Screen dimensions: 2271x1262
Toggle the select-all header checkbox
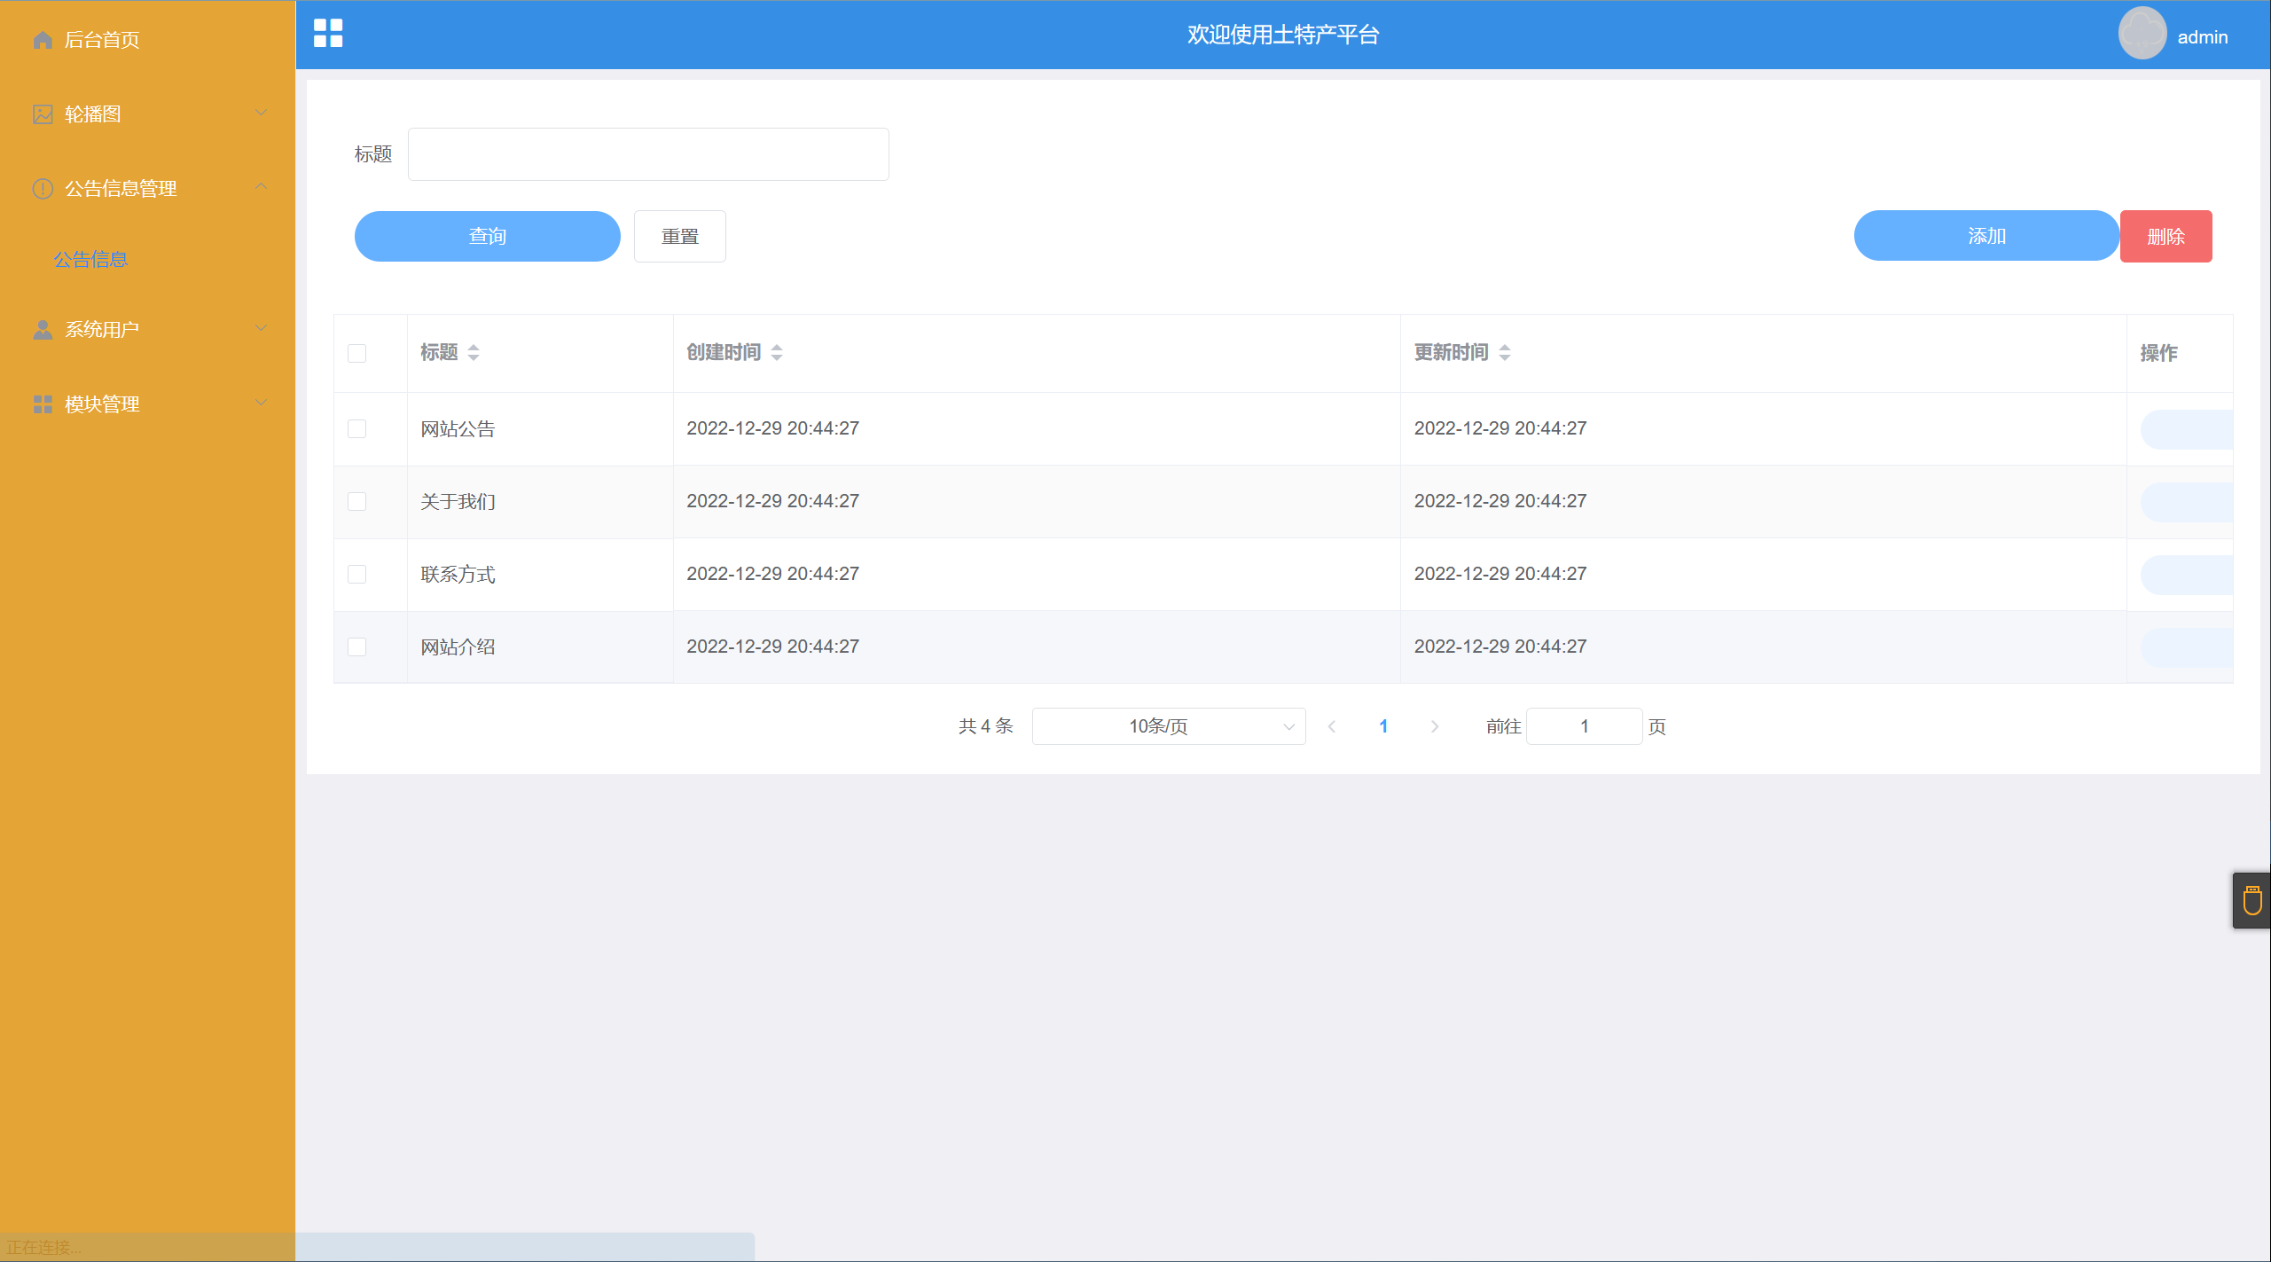pyautogui.click(x=357, y=354)
